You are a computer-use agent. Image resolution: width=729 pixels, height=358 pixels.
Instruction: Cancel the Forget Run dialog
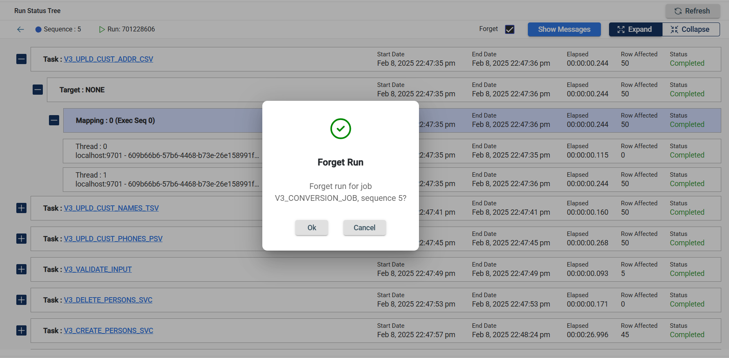(x=364, y=228)
